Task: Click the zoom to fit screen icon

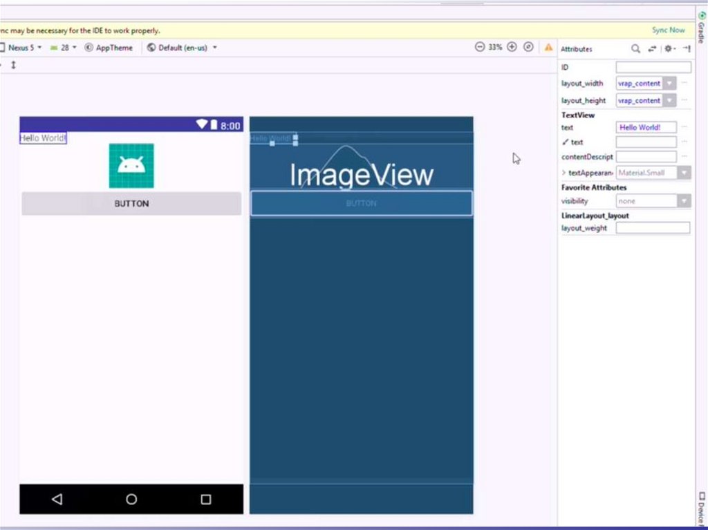Action: pyautogui.click(x=529, y=47)
